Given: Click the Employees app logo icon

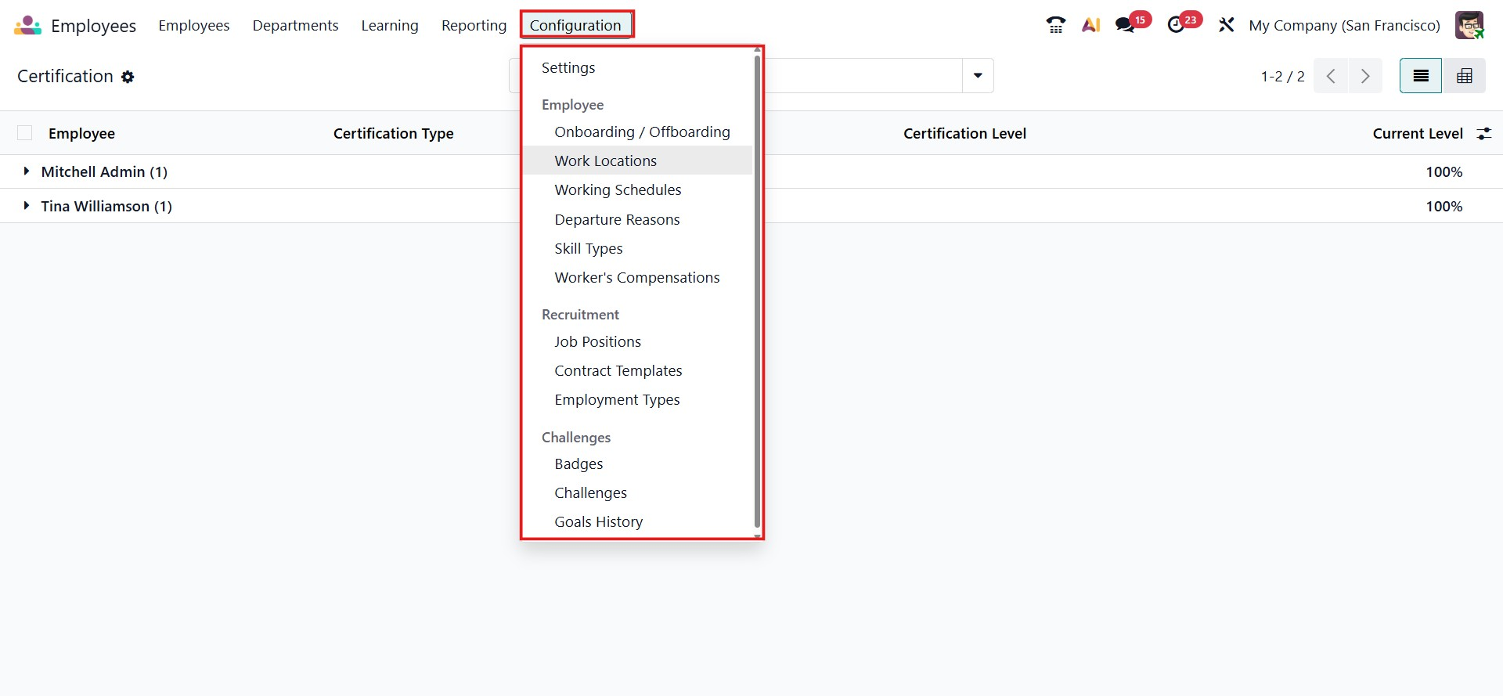Looking at the screenshot, I should (x=27, y=26).
